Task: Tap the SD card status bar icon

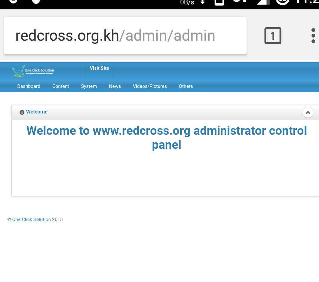Action: point(219,3)
